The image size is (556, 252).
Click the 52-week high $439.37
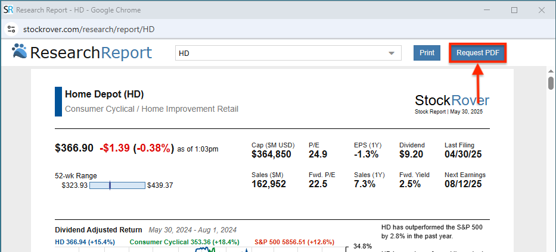coord(160,185)
